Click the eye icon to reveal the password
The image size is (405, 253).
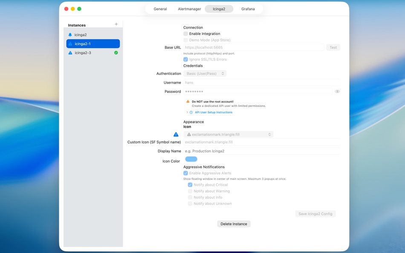(x=337, y=91)
